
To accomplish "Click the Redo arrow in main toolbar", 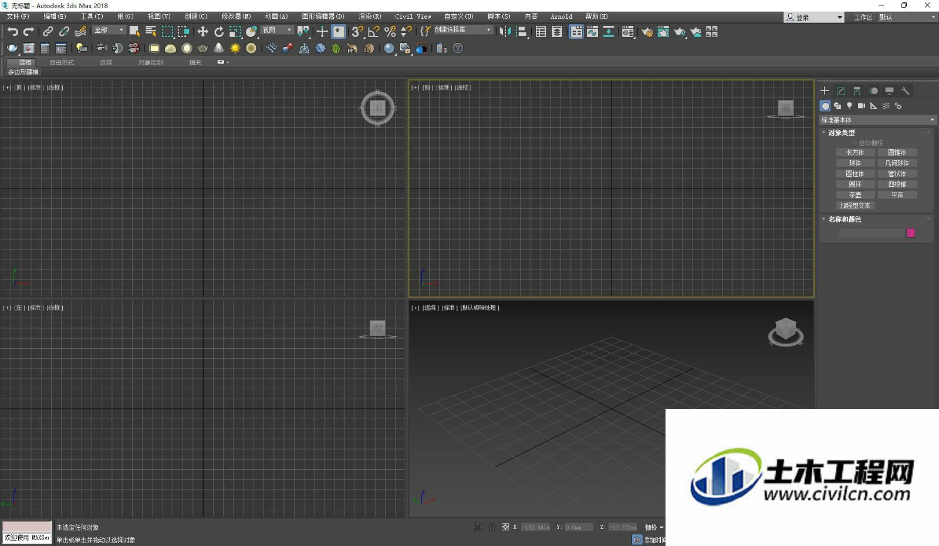I will coord(28,32).
